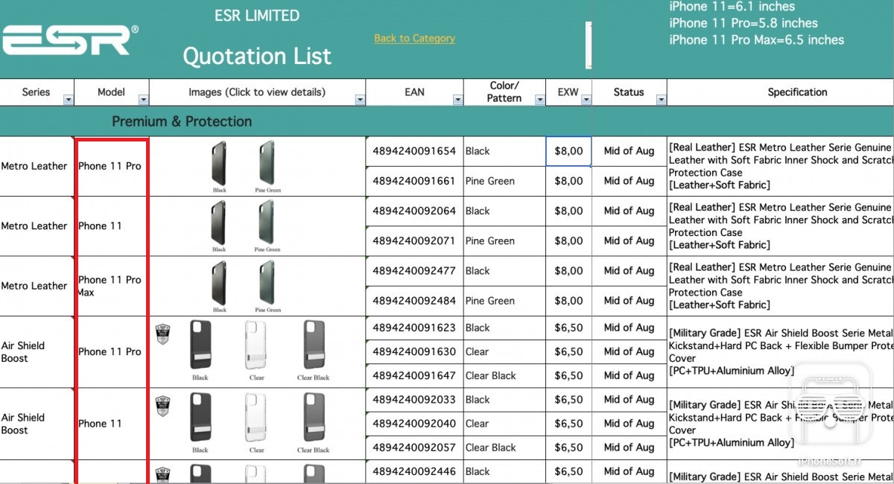894x484 pixels.
Task: Select EAN cell 4894240091654
Action: coord(414,151)
